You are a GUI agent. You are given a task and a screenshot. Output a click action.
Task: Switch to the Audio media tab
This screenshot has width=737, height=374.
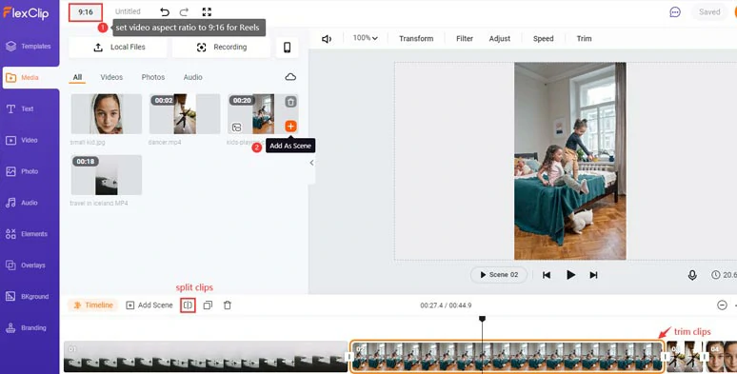[192, 77]
